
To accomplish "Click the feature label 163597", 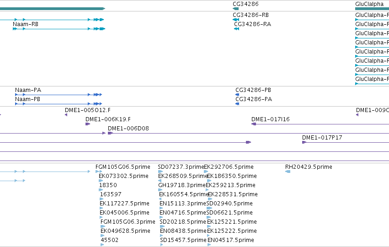I will pos(111,194).
